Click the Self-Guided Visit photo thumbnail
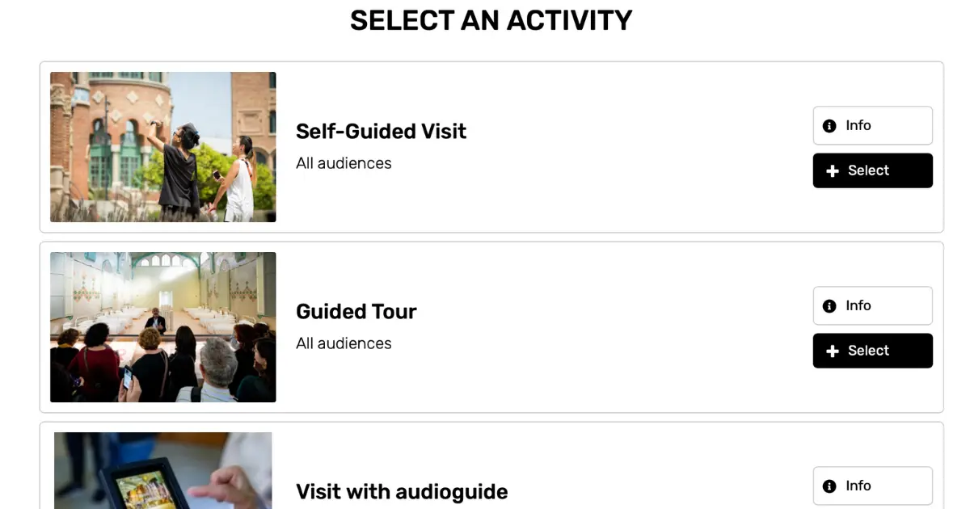 pyautogui.click(x=163, y=147)
